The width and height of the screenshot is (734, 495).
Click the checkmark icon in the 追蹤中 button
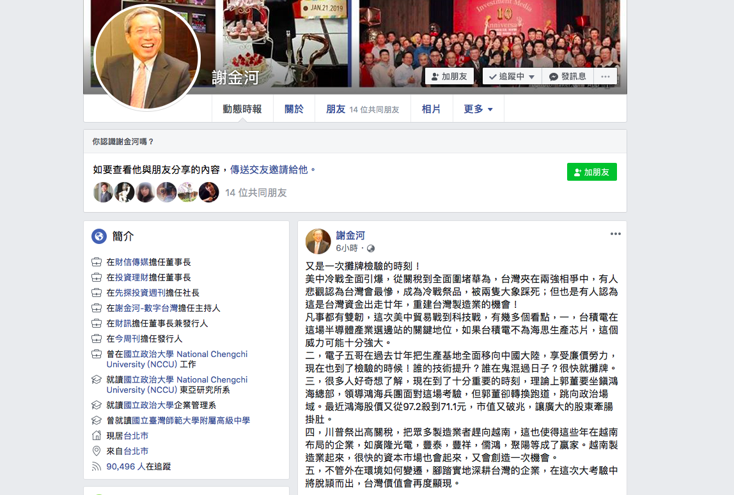[x=493, y=75]
